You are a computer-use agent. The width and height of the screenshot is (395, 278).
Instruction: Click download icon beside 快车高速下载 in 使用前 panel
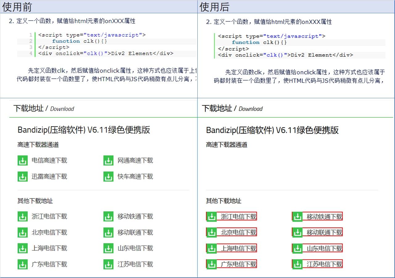coord(108,177)
